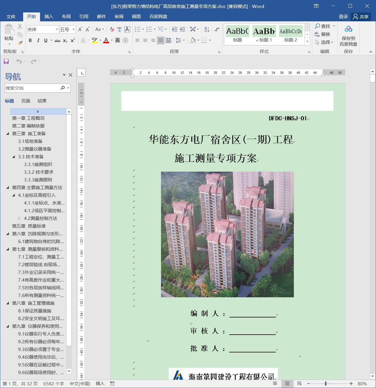Viewport: 376px width, 388px height.
Task: Open the 页面 tab in the navigation pane
Action: coord(26,101)
